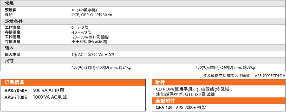
Task: Select the value 小于80% RH(无凝结)
Action: (x=89, y=42)
